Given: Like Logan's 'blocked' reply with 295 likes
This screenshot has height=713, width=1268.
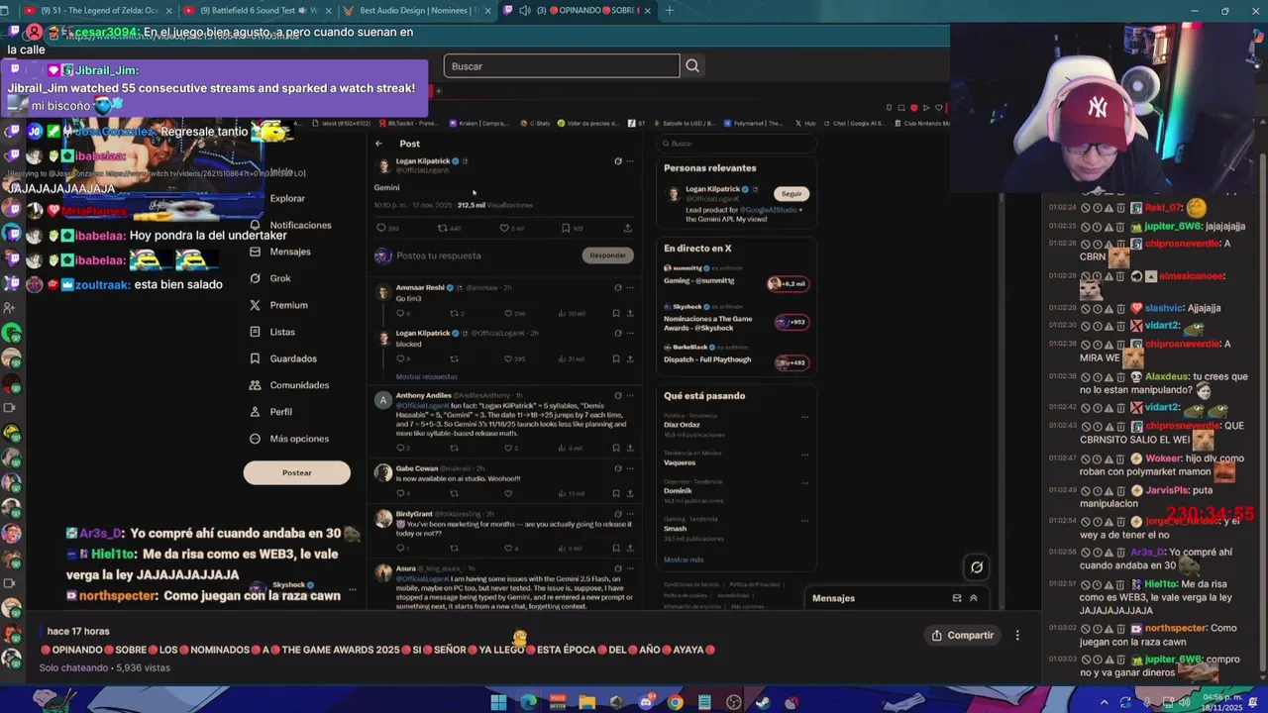Looking at the screenshot, I should point(506,359).
